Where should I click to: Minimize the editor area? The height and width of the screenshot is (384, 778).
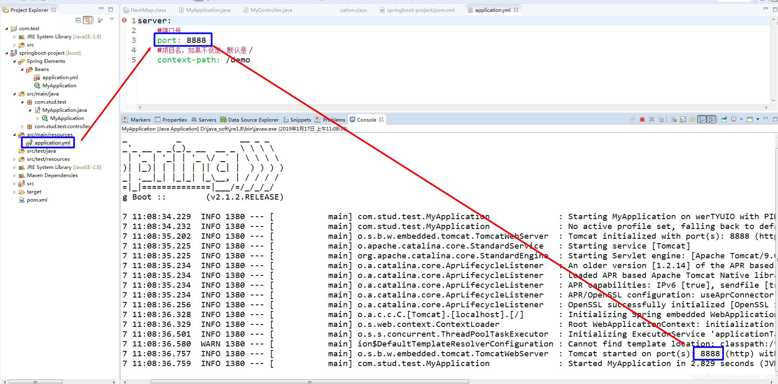click(x=765, y=8)
